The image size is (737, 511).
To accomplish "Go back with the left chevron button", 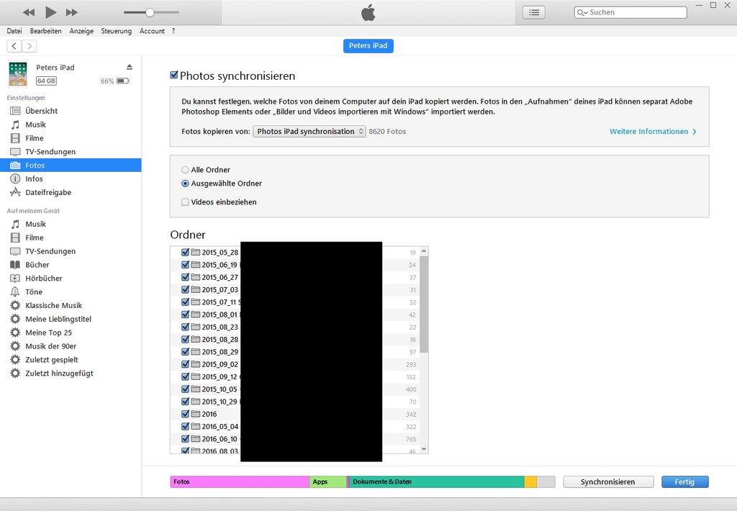I will pos(14,46).
